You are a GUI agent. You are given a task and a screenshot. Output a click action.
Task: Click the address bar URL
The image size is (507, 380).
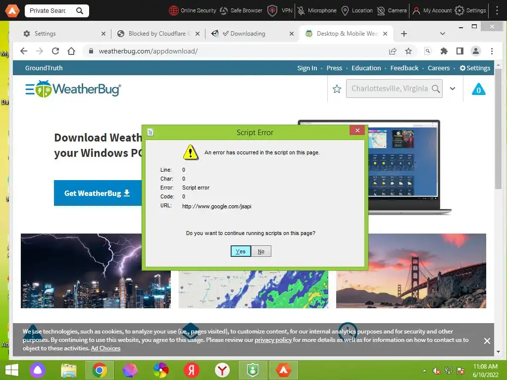[x=148, y=51]
